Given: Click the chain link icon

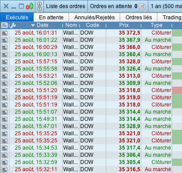Looking at the screenshot, I should coord(39,6).
